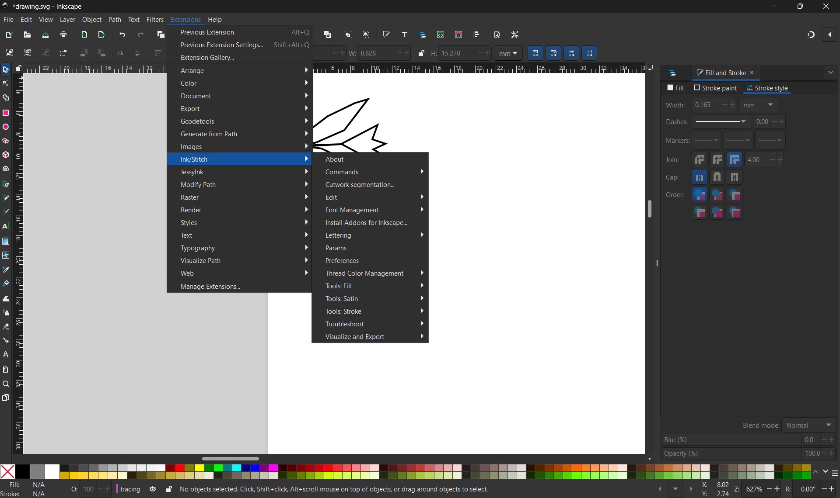Open the start marker dropdown
Viewport: 840px width, 498px height.
coord(707,141)
